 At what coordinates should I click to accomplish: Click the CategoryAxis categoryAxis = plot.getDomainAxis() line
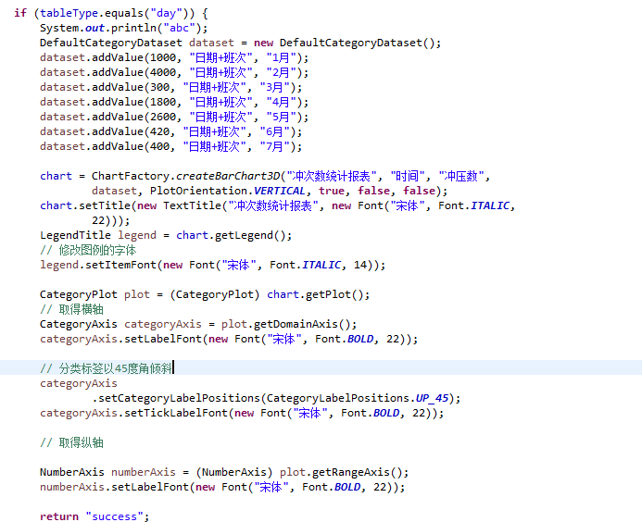pos(198,324)
